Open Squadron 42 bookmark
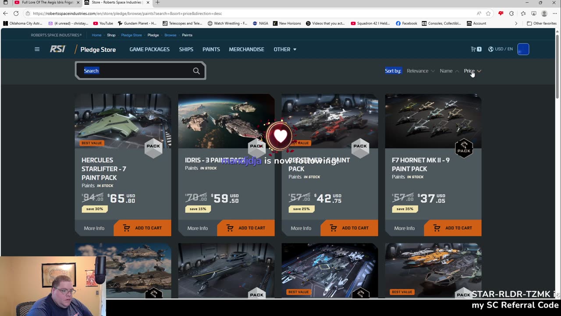The height and width of the screenshot is (316, 561). pyautogui.click(x=370, y=23)
